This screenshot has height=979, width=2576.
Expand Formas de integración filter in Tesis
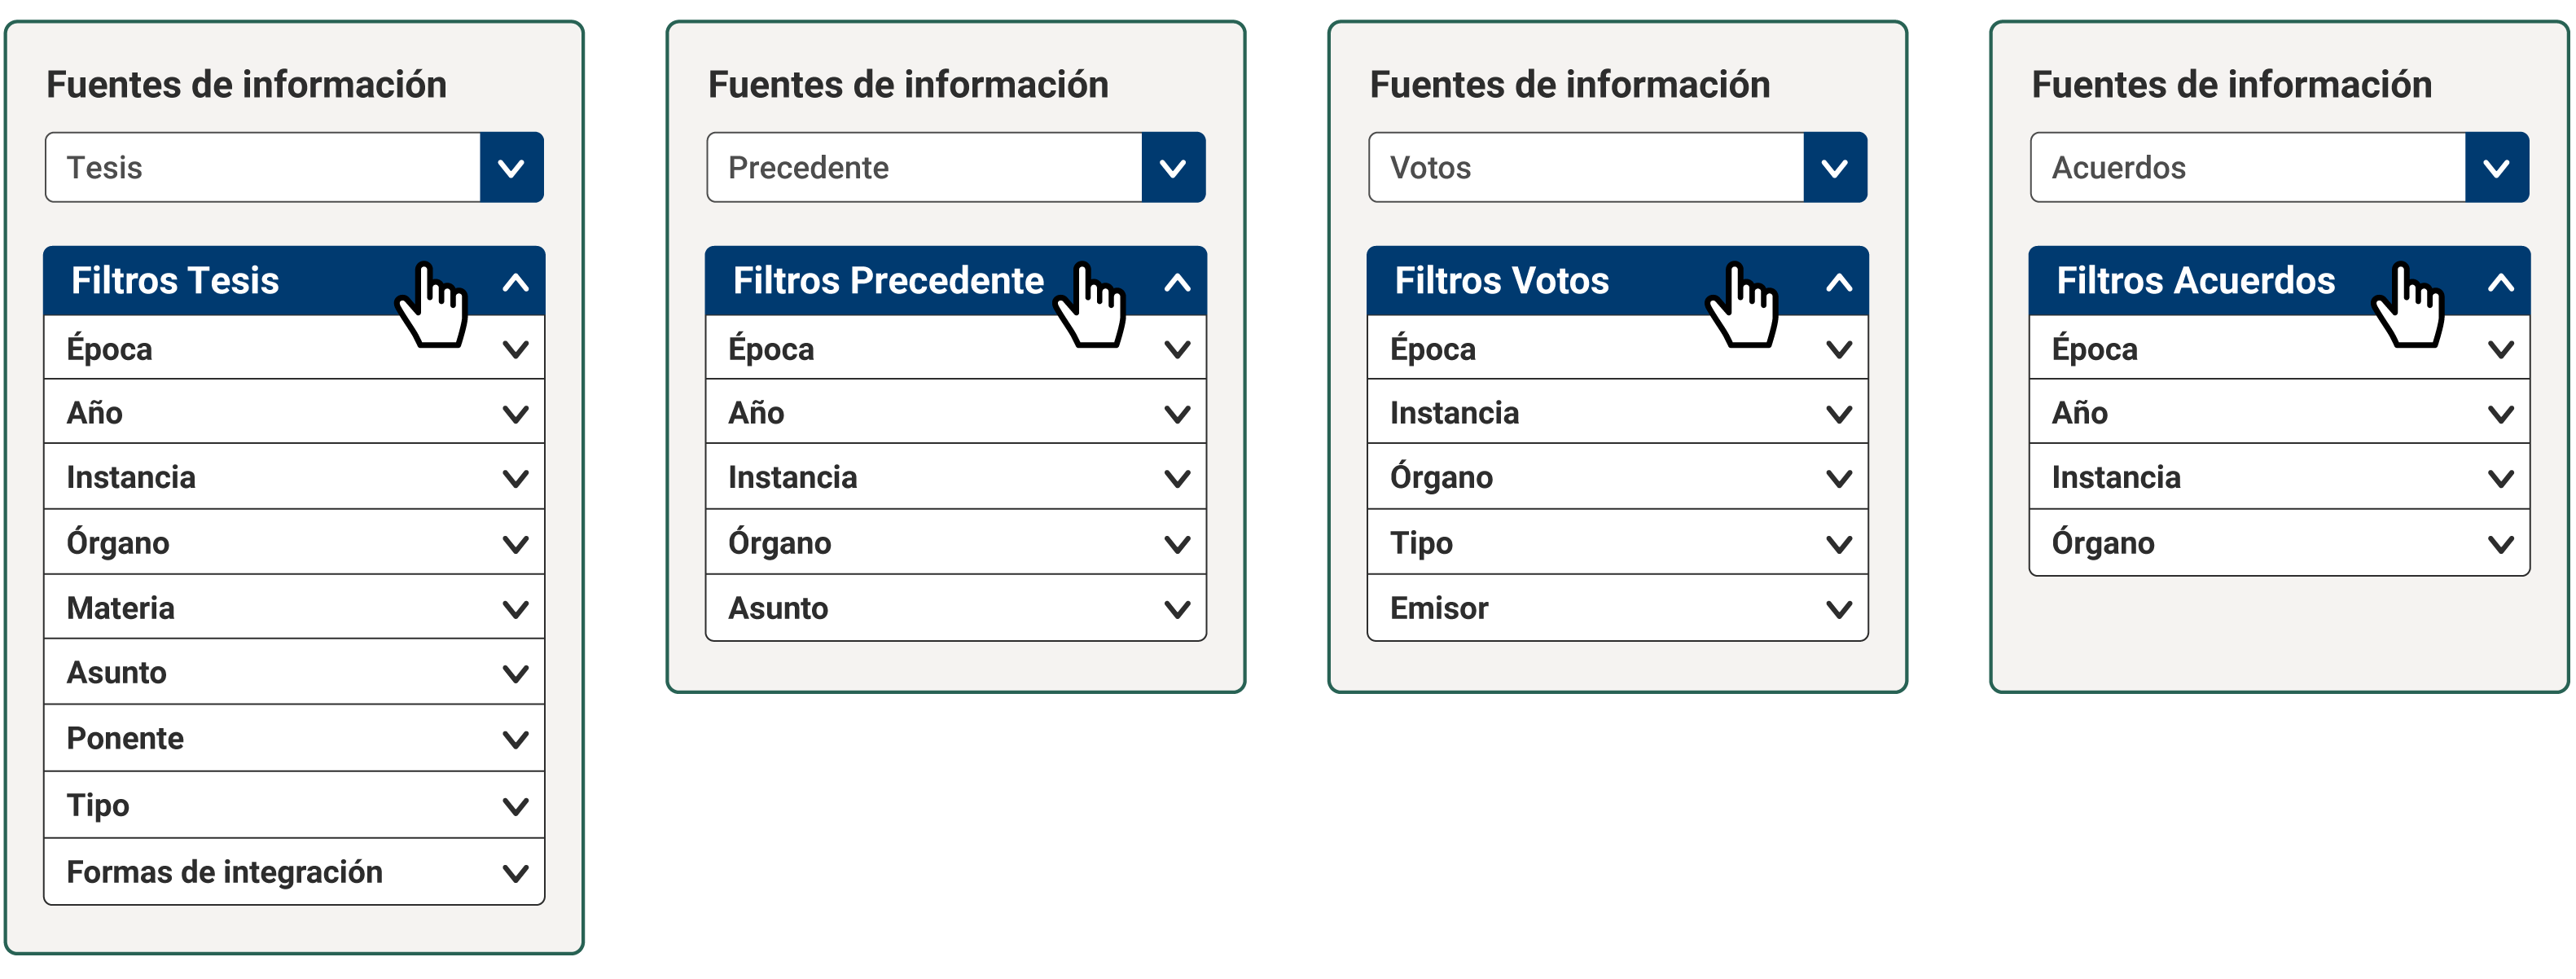pyautogui.click(x=295, y=872)
